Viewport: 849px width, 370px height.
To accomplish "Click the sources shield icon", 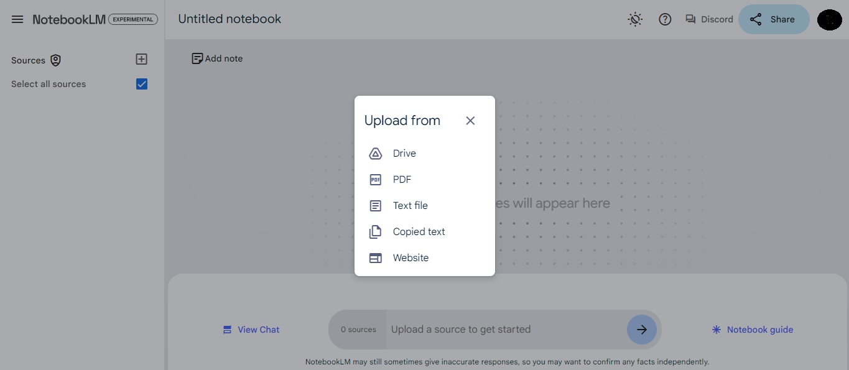I will (x=55, y=60).
